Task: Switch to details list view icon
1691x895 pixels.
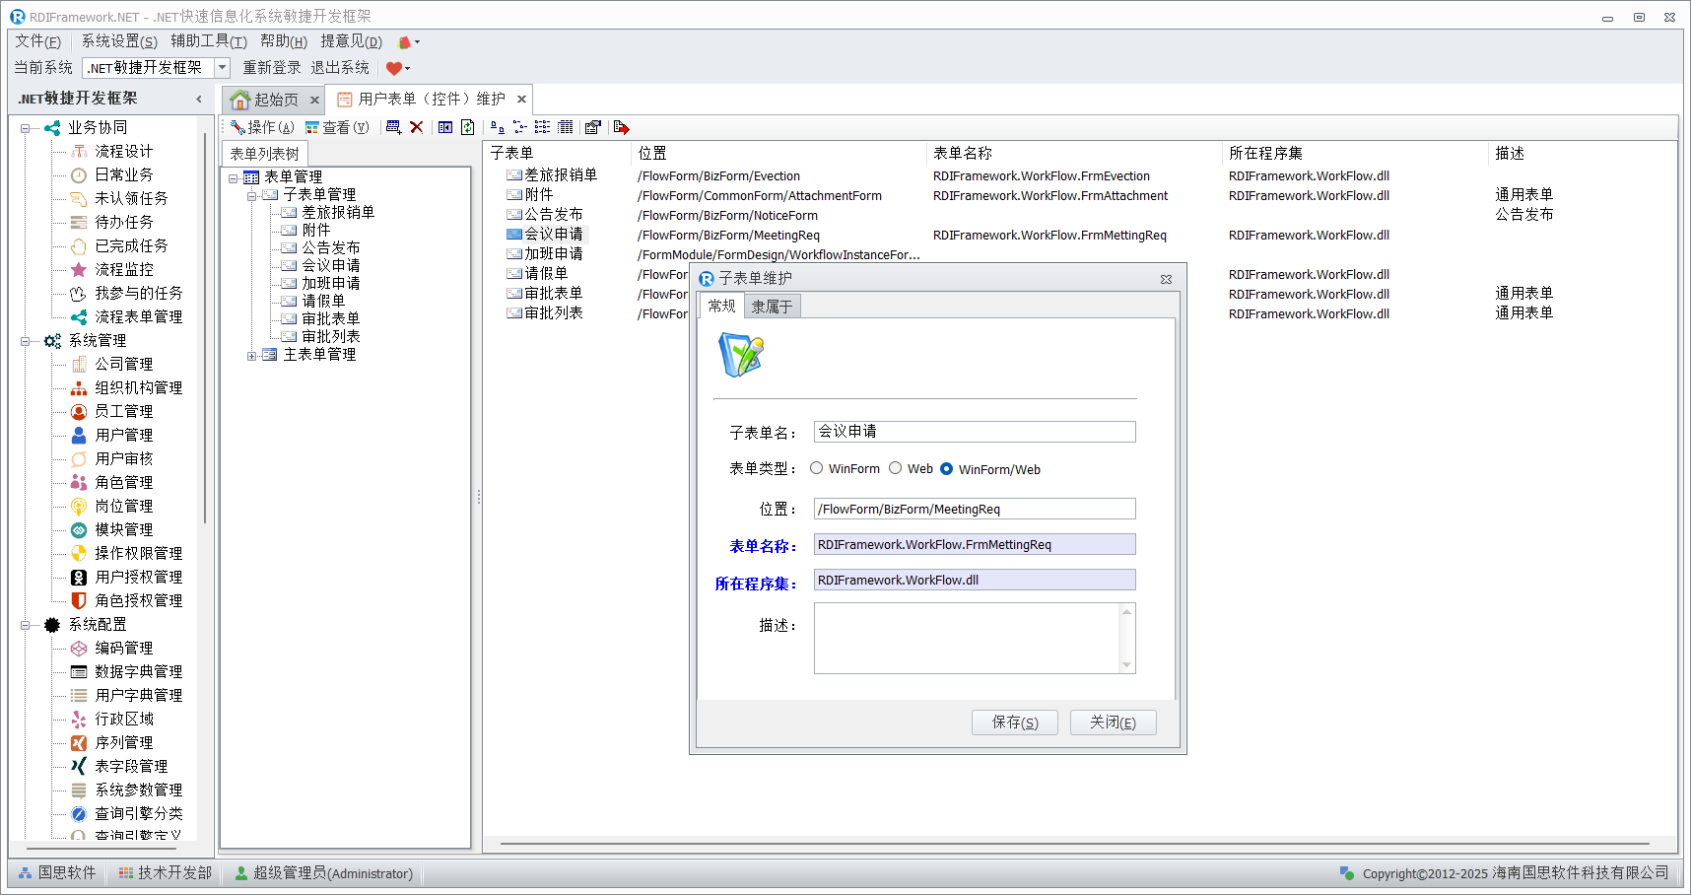Action: [x=565, y=127]
